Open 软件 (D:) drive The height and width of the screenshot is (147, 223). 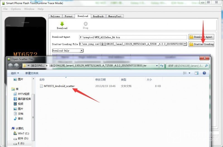tap(21, 138)
